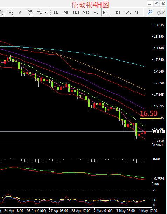This screenshot has width=167, height=214.
Task: Close the chart window
Action: [163, 4]
